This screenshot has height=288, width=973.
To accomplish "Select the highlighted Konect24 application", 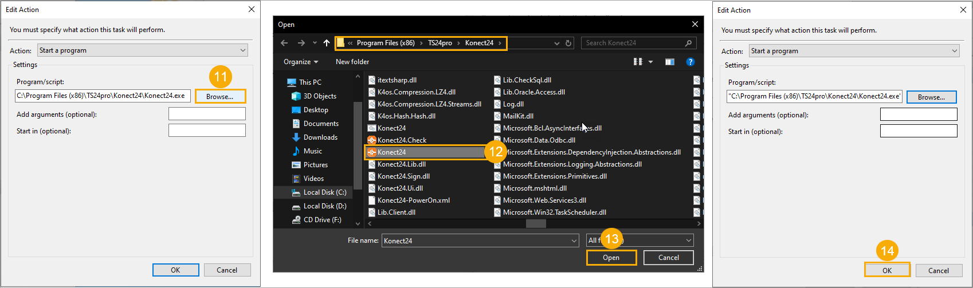I will pyautogui.click(x=426, y=152).
